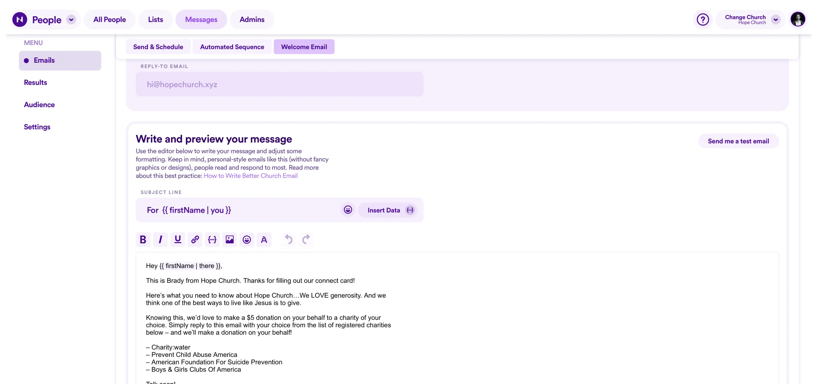Redo the last edit
815x384 pixels.
306,240
